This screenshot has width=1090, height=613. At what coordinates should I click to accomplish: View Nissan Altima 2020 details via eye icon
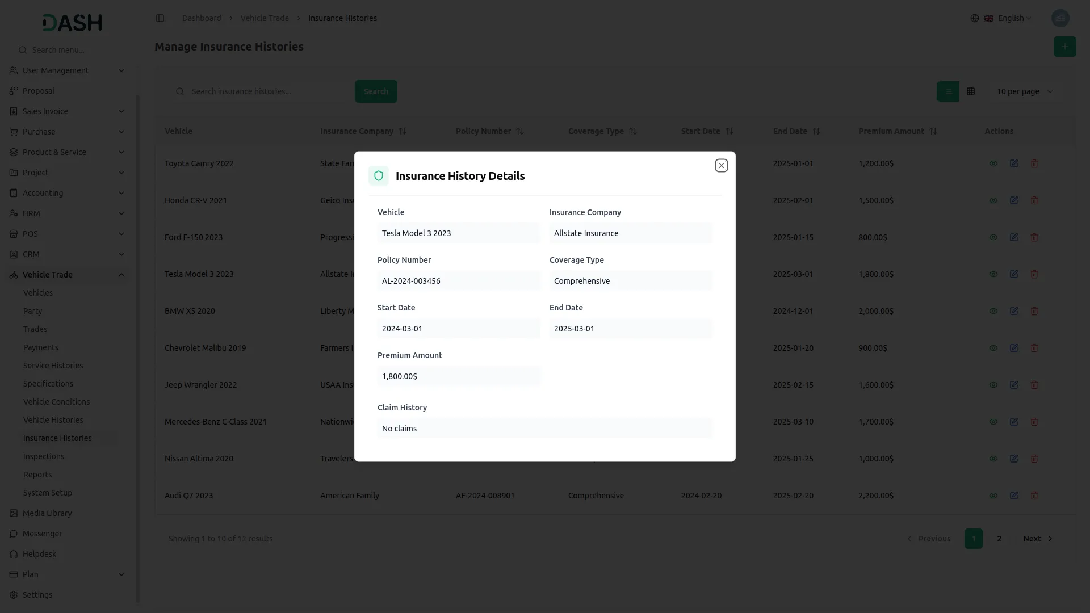point(993,459)
